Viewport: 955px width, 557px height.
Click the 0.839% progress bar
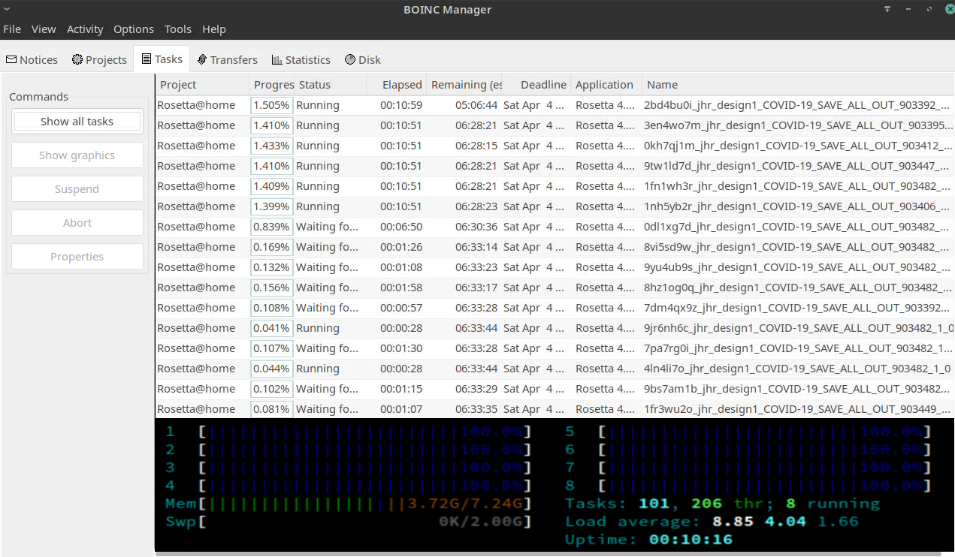point(272,227)
